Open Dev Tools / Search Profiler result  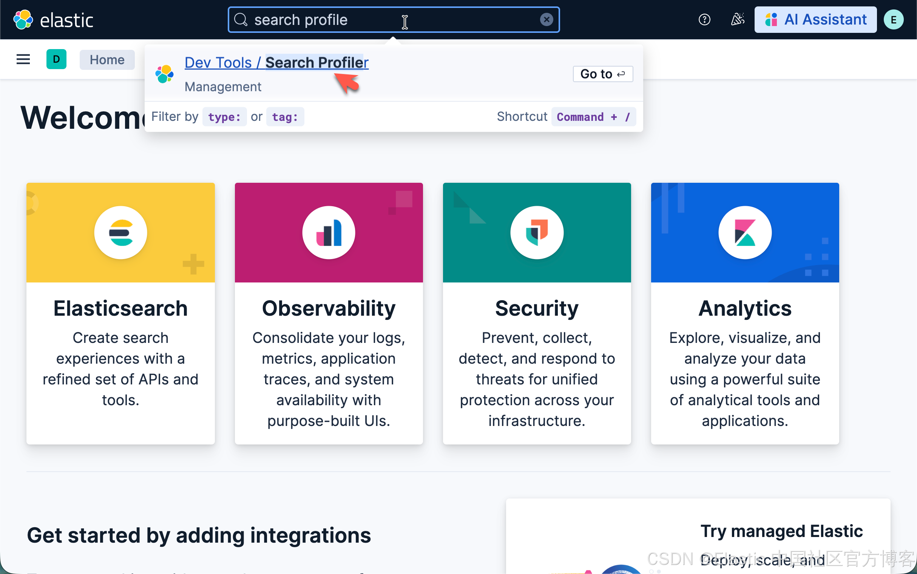tap(276, 63)
